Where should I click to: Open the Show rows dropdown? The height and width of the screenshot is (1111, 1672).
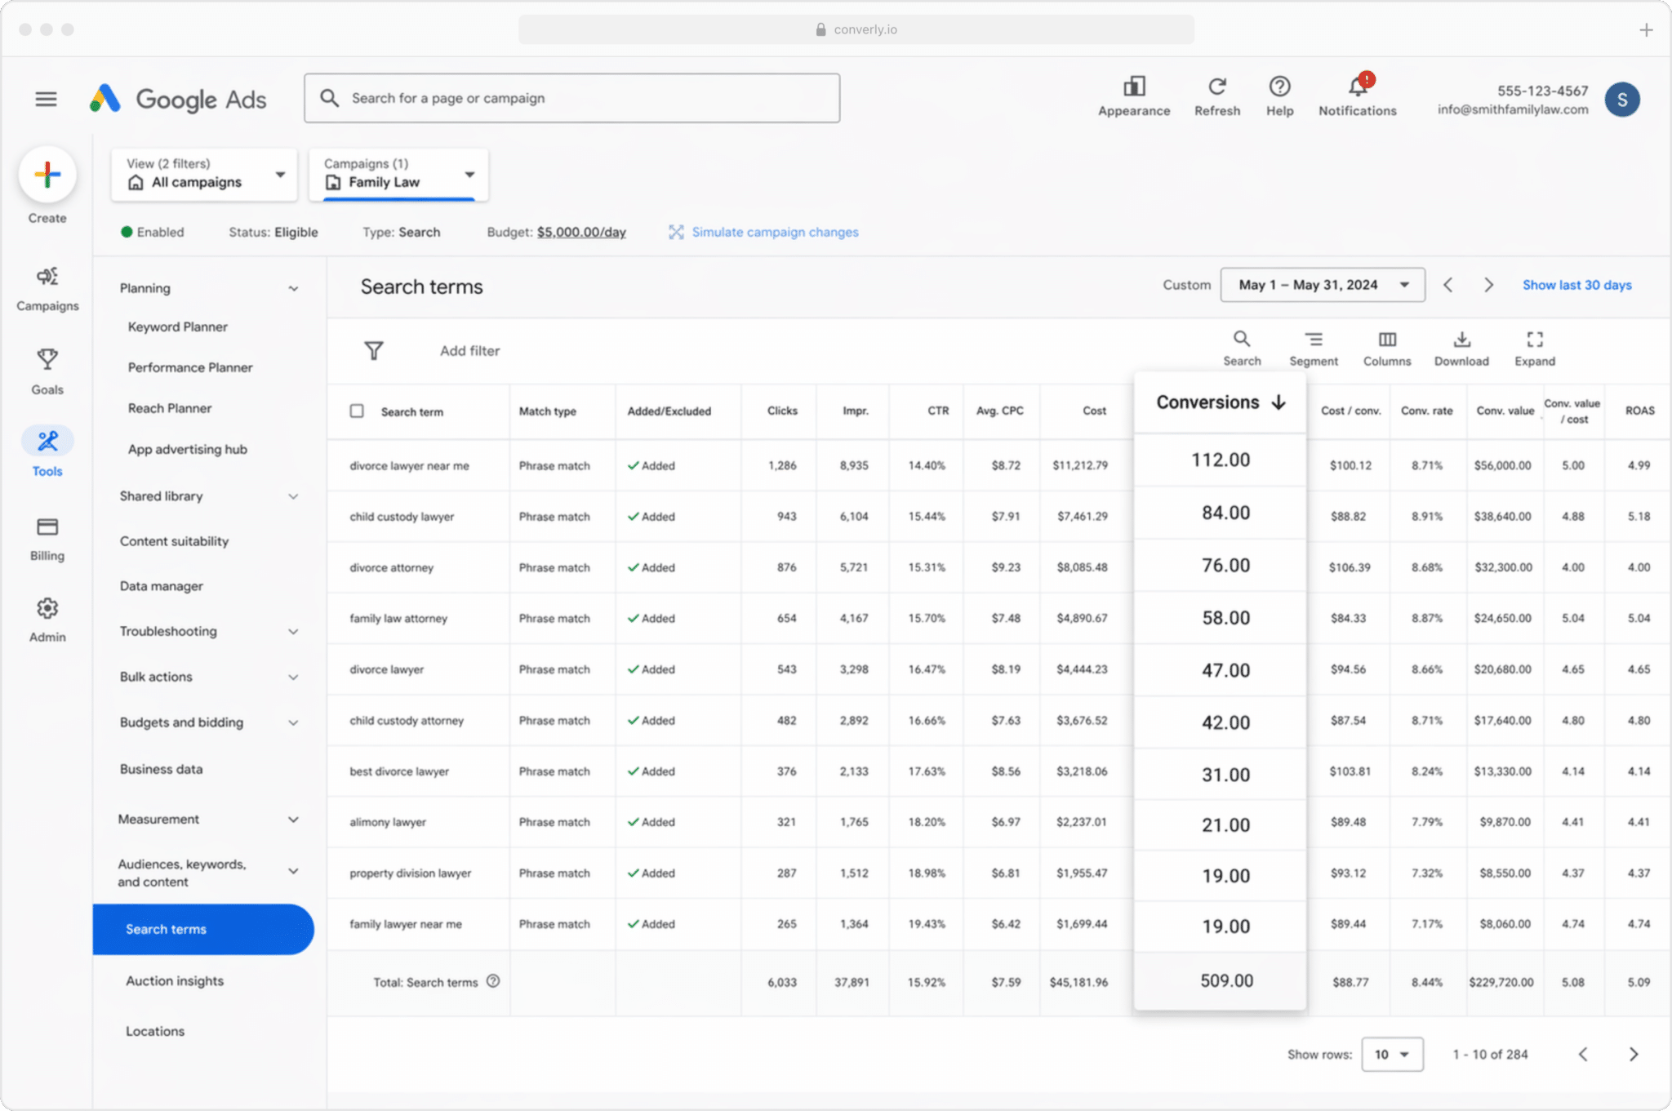coord(1392,1054)
